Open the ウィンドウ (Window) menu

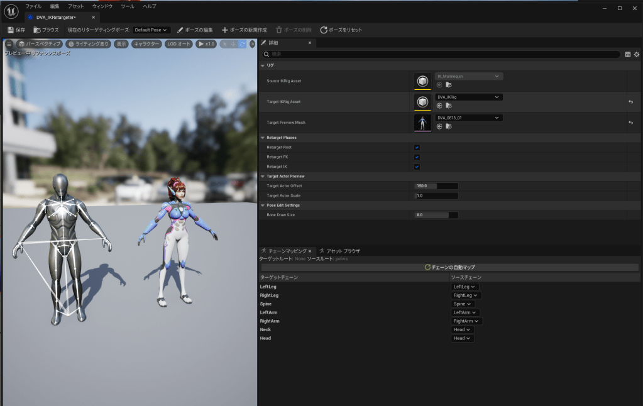click(102, 6)
